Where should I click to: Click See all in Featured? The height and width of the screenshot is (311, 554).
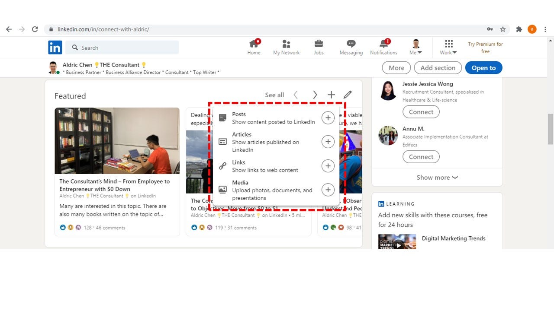point(274,95)
